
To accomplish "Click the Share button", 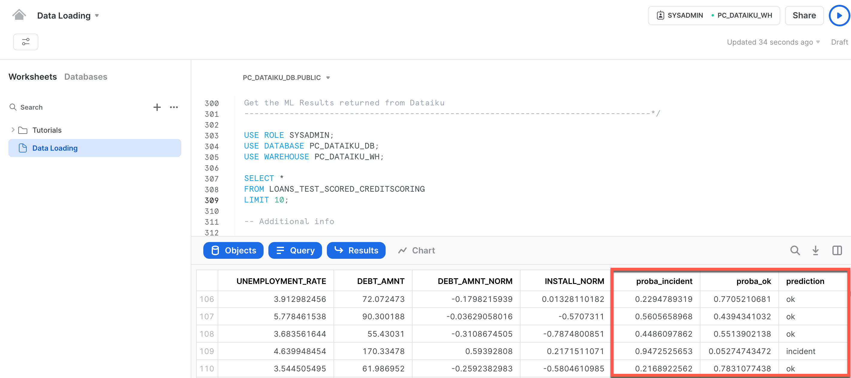I will [804, 16].
